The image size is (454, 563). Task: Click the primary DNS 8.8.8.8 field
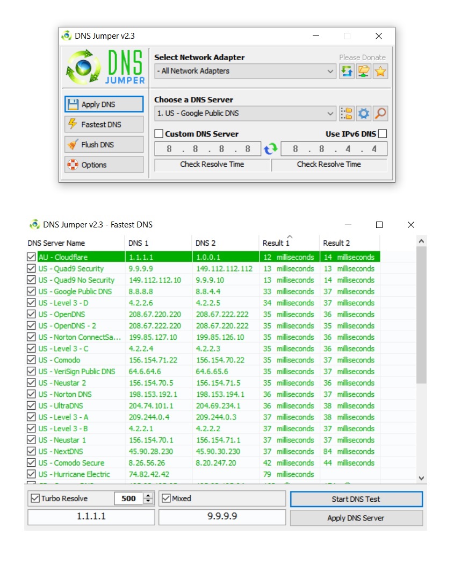(207, 148)
